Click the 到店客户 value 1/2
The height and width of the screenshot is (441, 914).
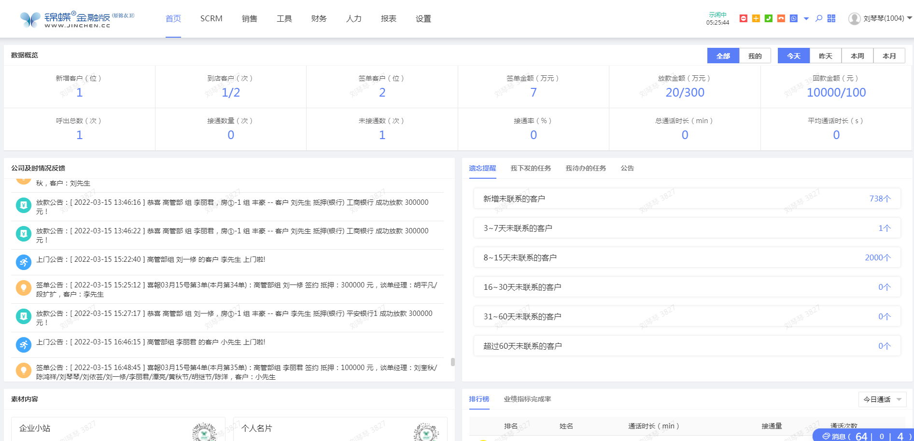tap(231, 92)
